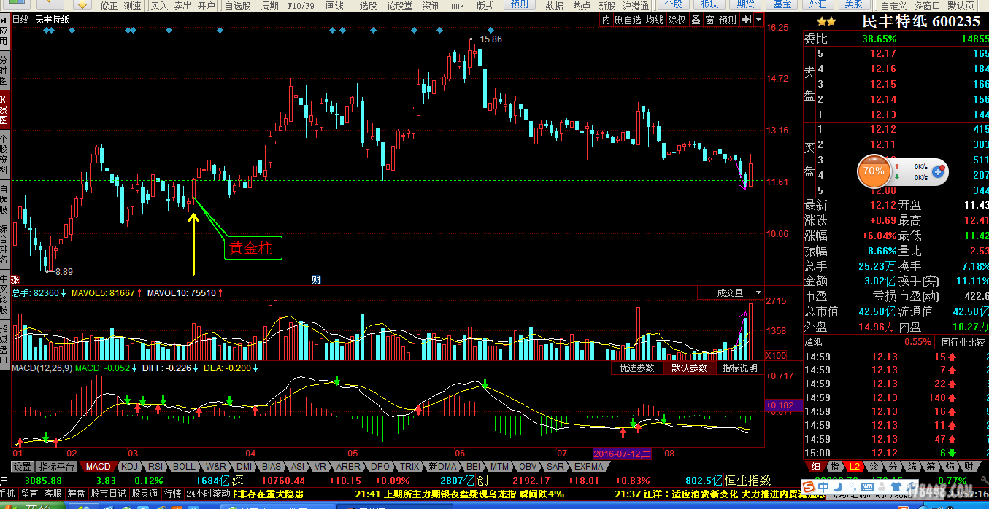Click the 恒生指数 index label

[747, 480]
